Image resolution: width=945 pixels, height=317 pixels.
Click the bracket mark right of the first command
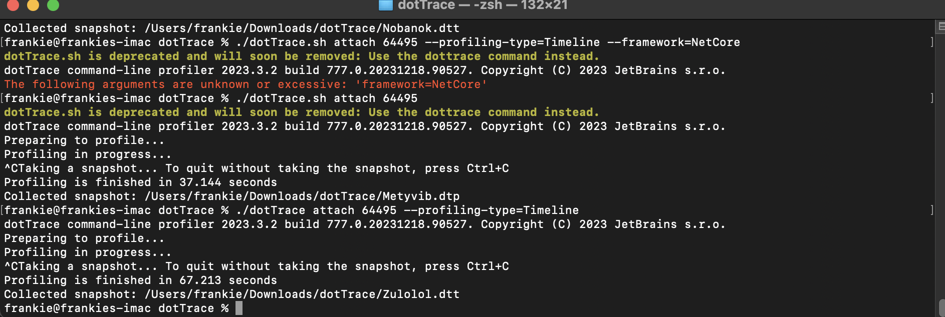tap(932, 42)
